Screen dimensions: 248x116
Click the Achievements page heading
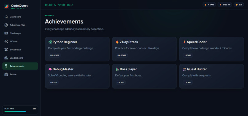pos(64,21)
